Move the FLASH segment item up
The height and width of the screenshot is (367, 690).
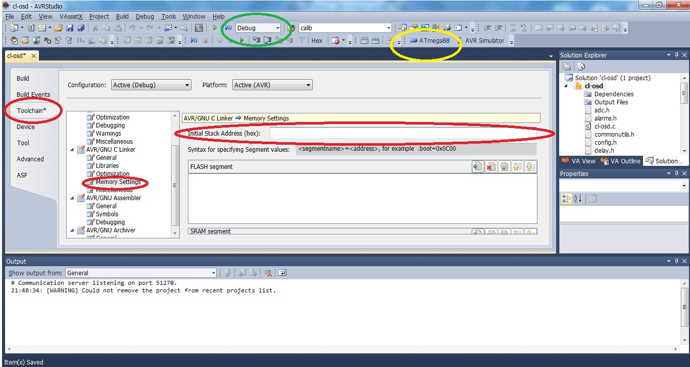(x=517, y=166)
